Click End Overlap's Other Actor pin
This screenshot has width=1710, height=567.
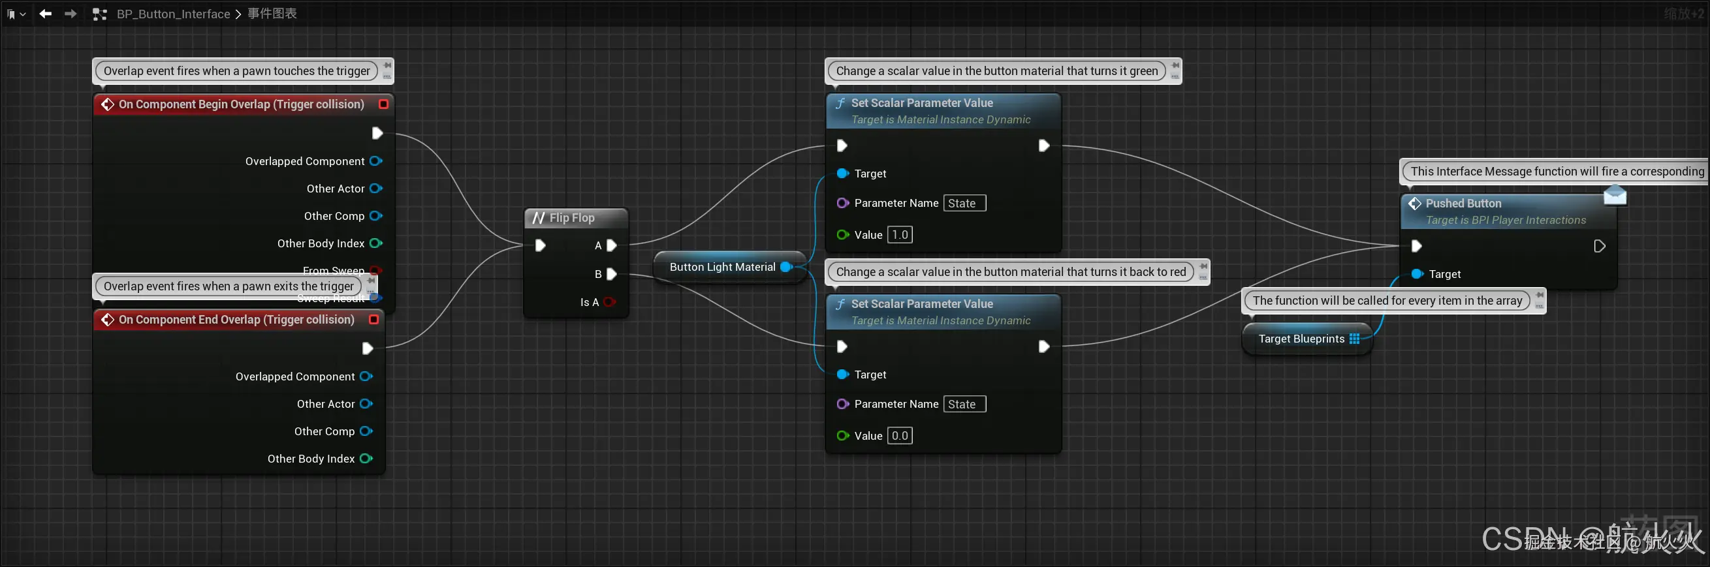[x=366, y=404]
